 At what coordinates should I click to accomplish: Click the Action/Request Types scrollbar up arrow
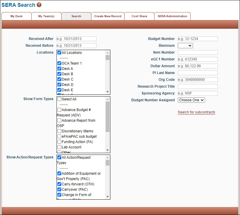click(x=108, y=157)
